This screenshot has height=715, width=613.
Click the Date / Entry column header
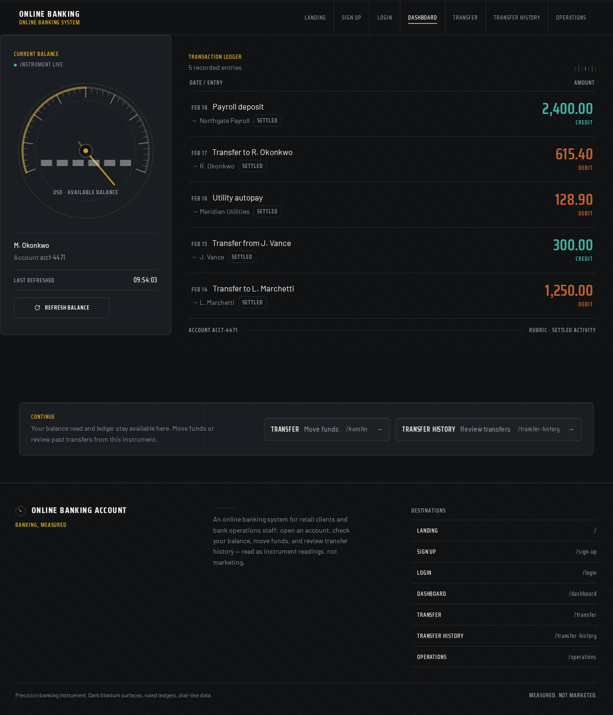(206, 83)
